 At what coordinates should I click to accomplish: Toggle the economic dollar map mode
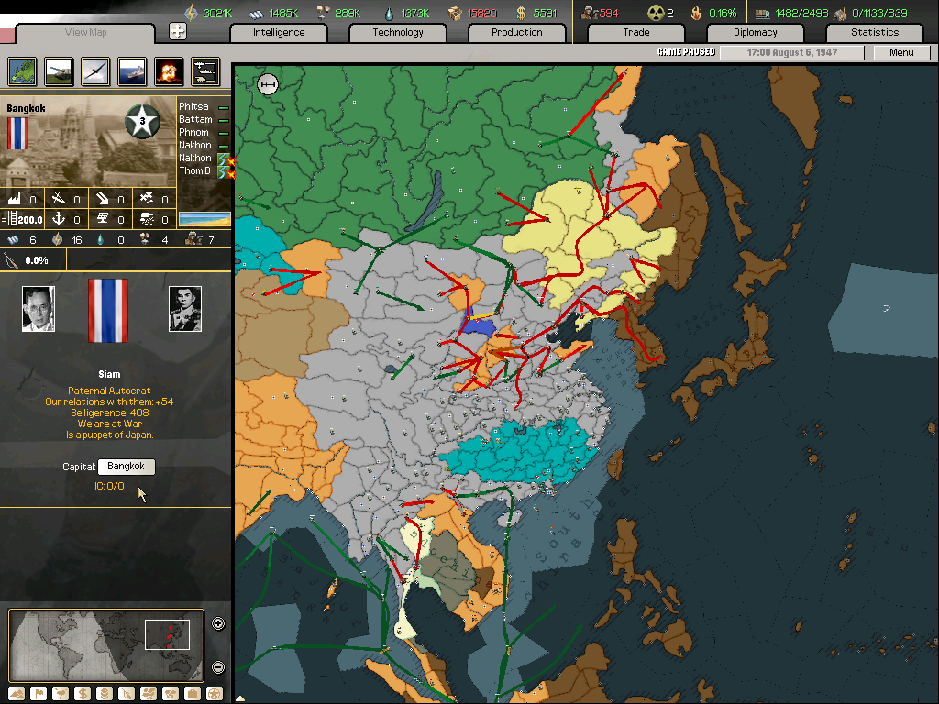[x=83, y=694]
